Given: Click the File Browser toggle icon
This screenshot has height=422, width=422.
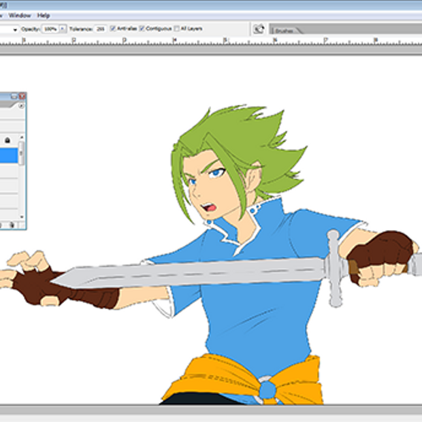Looking at the screenshot, I should coord(259,29).
